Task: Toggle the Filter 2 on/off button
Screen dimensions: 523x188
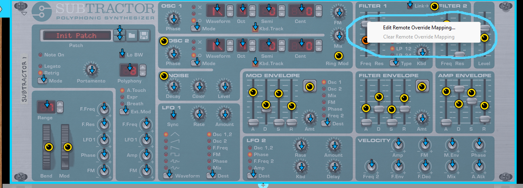Action: (x=434, y=6)
